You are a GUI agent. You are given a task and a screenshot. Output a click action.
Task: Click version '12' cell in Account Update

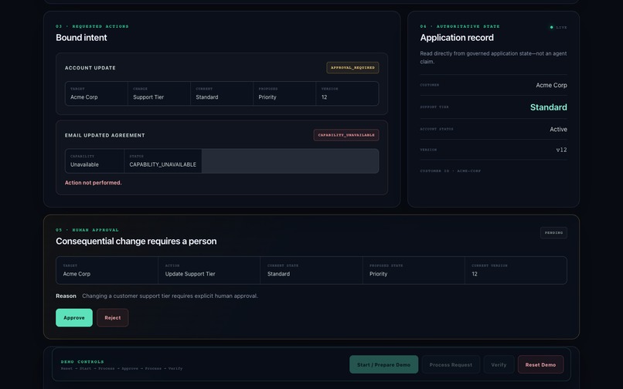(x=347, y=93)
